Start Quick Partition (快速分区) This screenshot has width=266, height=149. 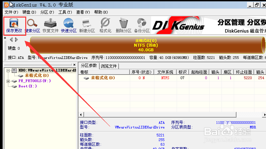click(x=69, y=26)
